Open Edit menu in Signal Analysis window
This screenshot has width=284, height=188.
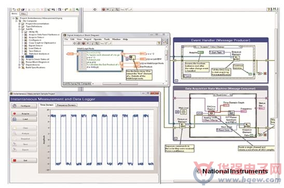pyautogui.click(x=73, y=39)
